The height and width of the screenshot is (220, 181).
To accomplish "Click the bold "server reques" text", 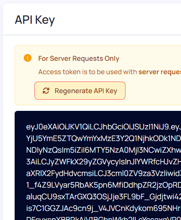I will [160, 72].
